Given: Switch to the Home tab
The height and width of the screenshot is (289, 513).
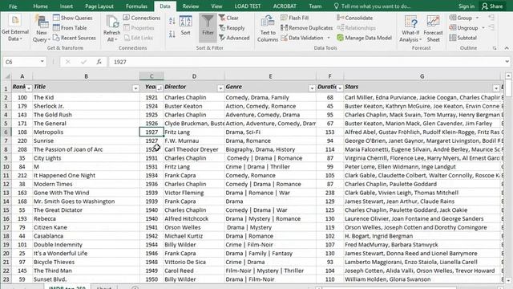Looking at the screenshot, I should pos(40,6).
